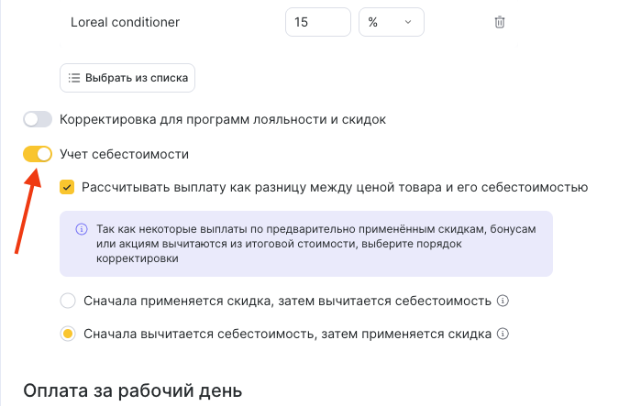The image size is (619, 406).
Task: Turn off the "Учет себестоимости" switch
Action: [38, 154]
